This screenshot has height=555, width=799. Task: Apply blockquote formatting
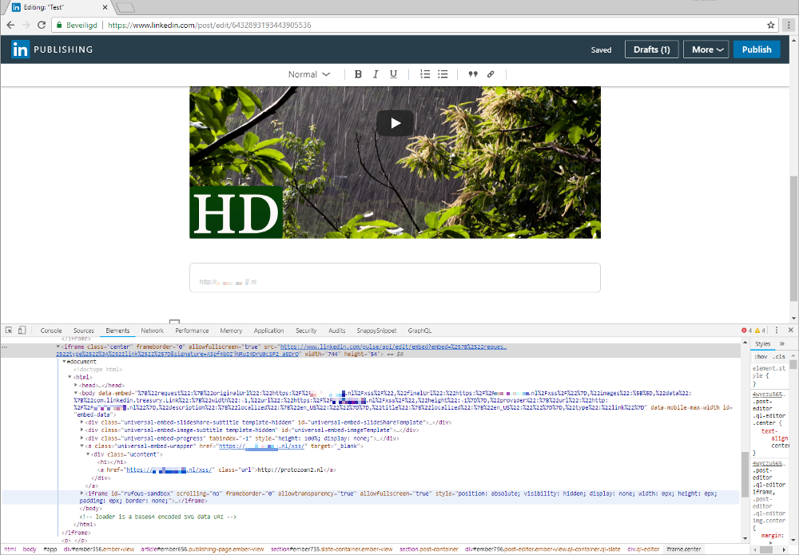click(x=473, y=74)
